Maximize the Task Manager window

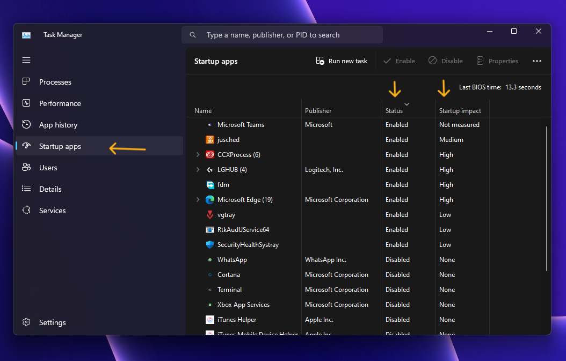click(x=514, y=31)
